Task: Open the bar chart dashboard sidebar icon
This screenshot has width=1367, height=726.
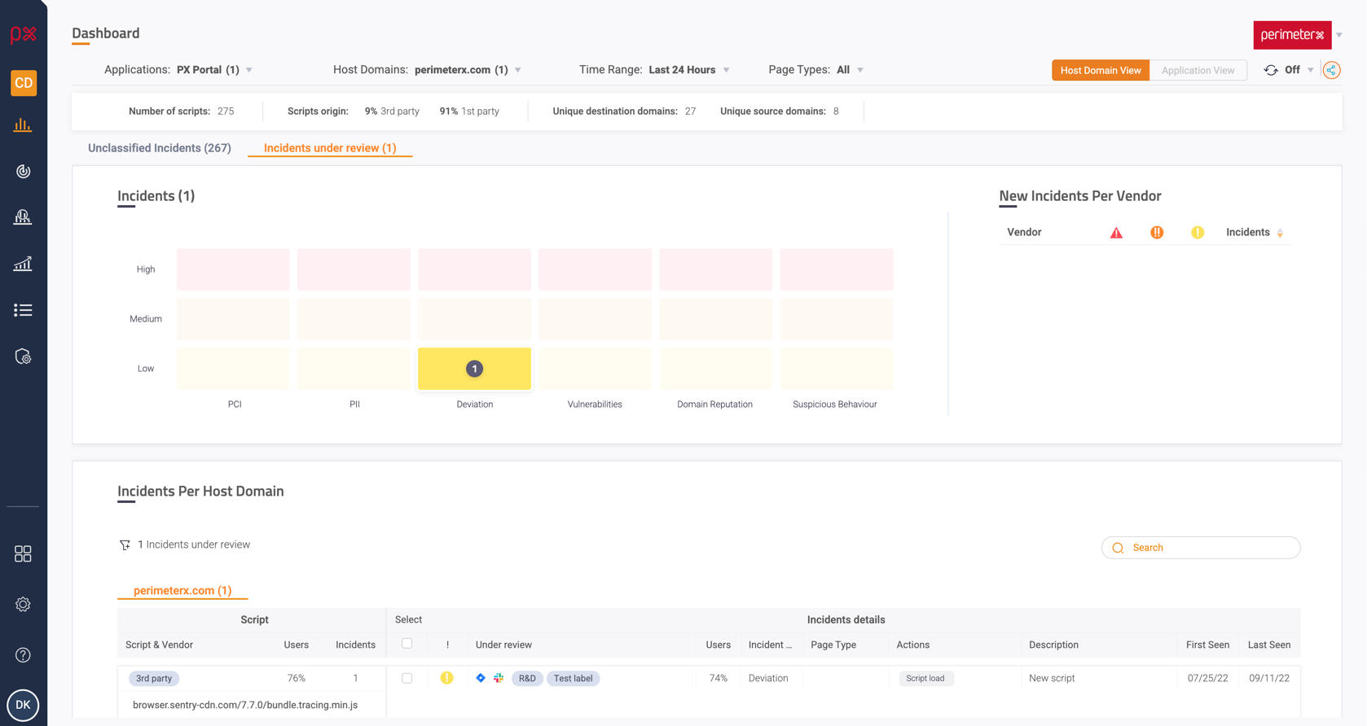Action: [x=23, y=125]
